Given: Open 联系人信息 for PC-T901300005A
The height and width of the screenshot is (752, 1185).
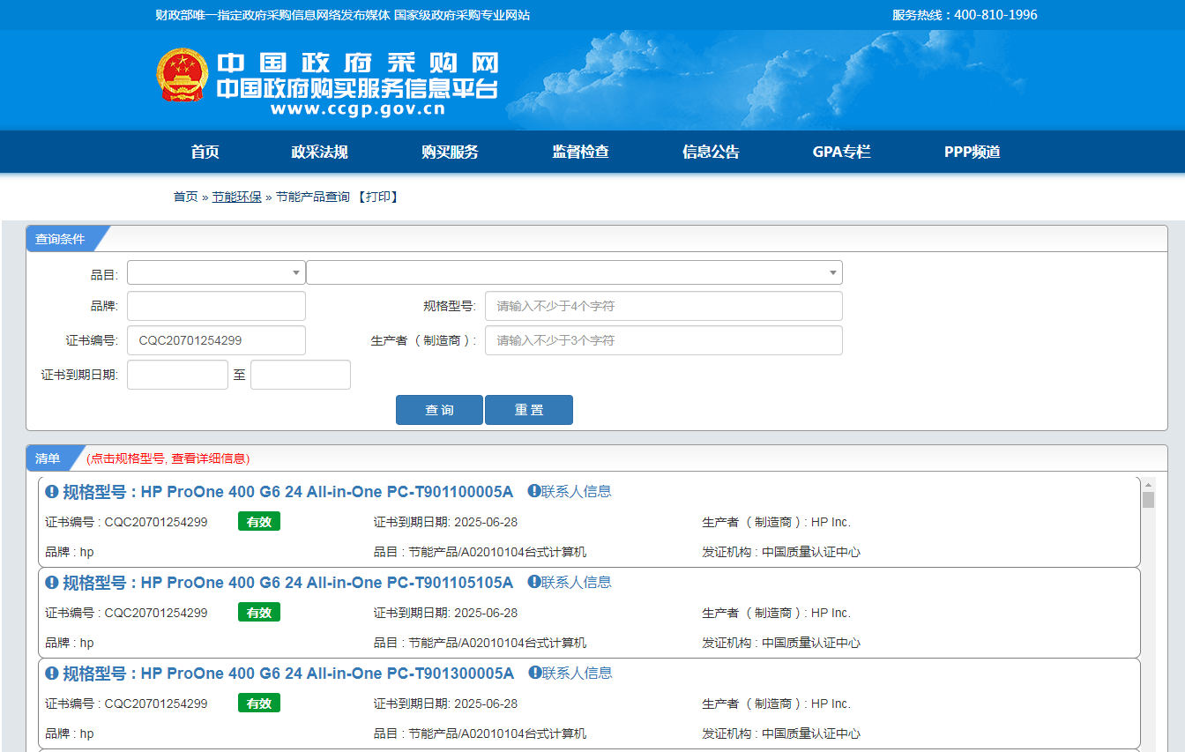Looking at the screenshot, I should pyautogui.click(x=570, y=673).
